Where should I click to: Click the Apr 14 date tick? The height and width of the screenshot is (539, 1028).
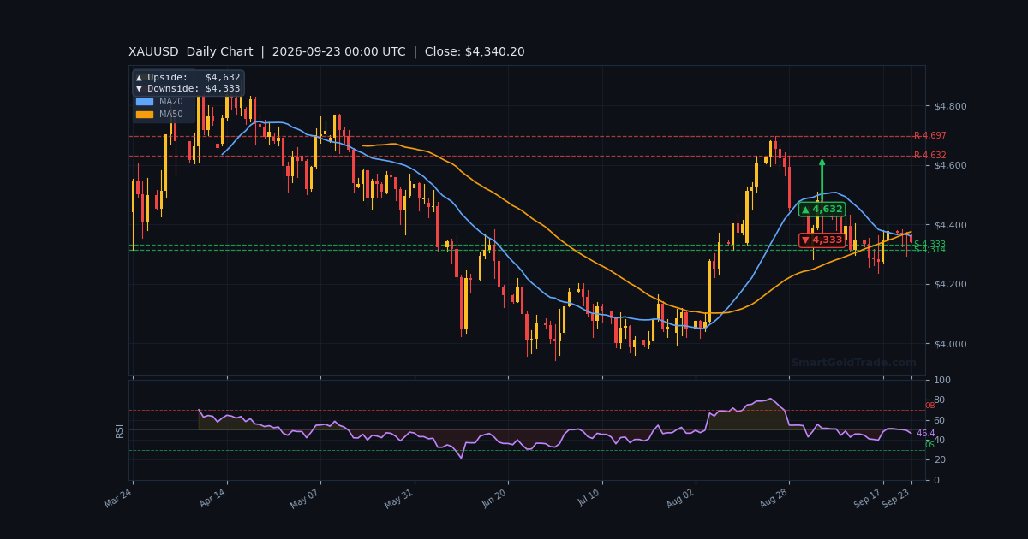[x=213, y=499]
